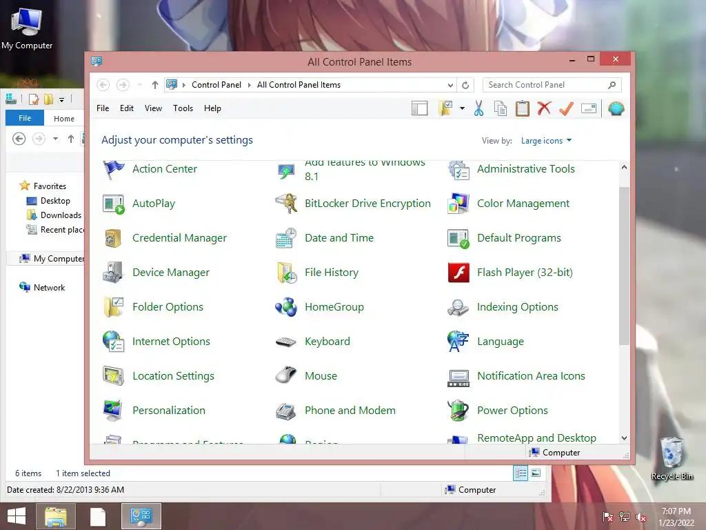Screen dimensions: 706x530
Task: Open recent locations dropdown in Control Panel
Action: (139, 85)
